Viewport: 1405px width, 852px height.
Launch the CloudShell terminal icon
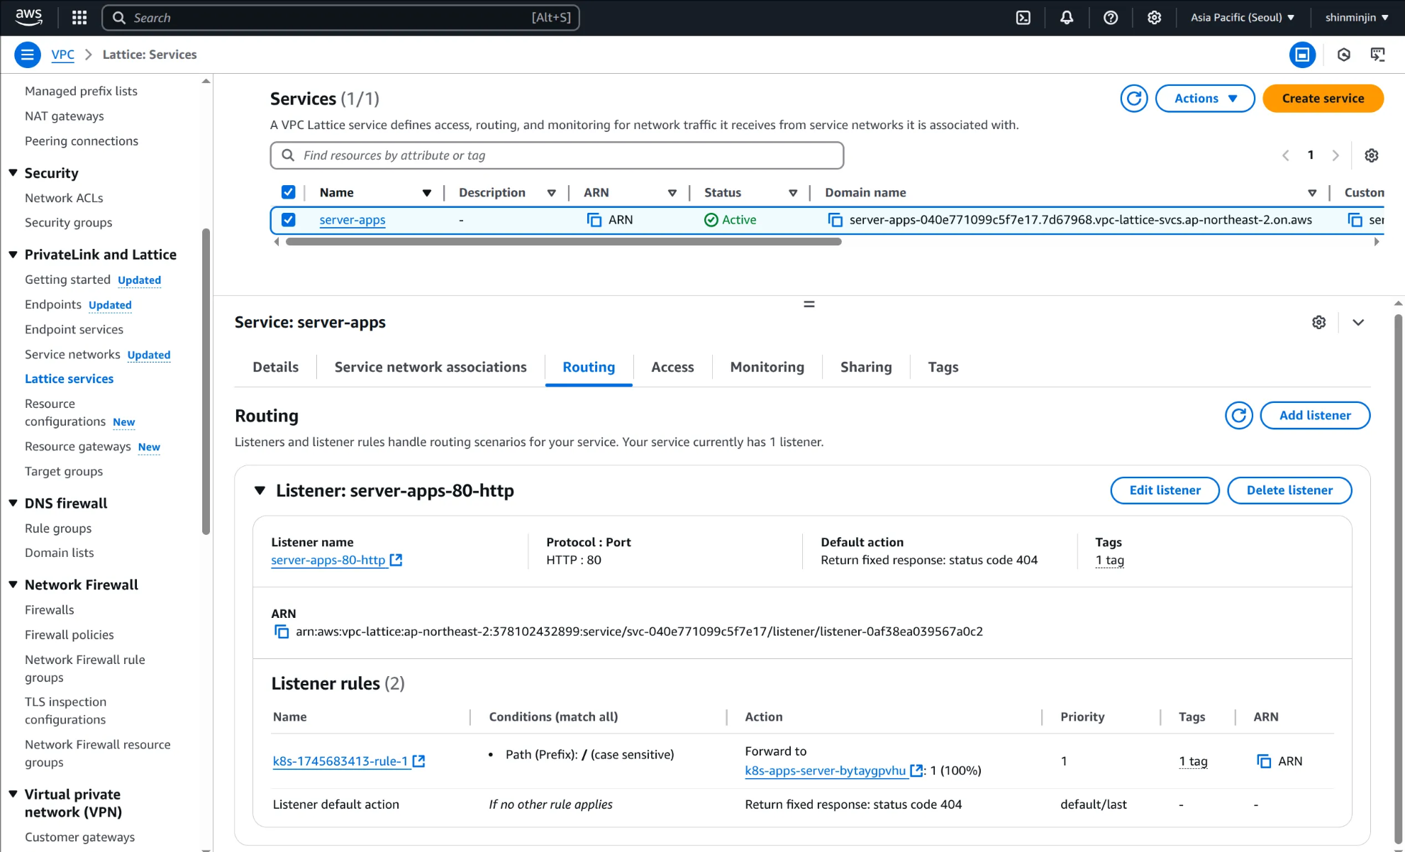tap(1023, 18)
